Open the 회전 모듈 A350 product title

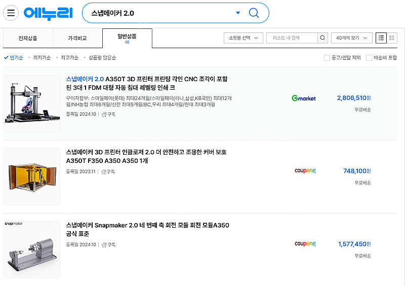coord(147,229)
